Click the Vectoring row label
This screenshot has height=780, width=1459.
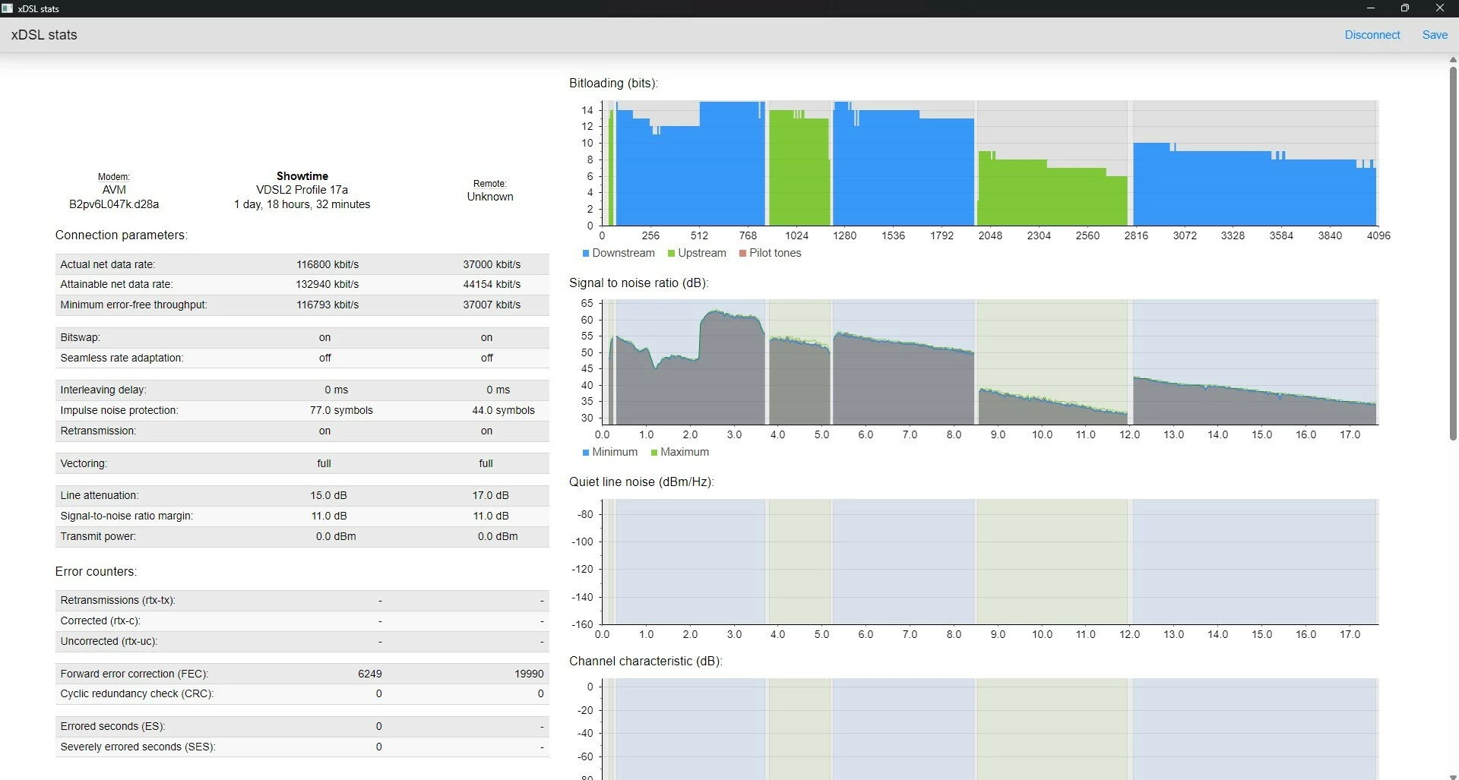click(84, 463)
